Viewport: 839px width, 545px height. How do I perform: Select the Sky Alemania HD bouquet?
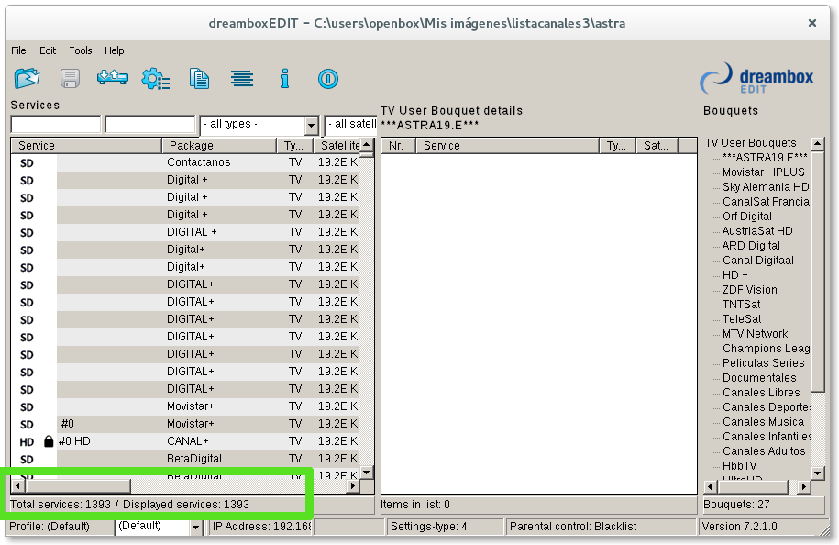[766, 187]
